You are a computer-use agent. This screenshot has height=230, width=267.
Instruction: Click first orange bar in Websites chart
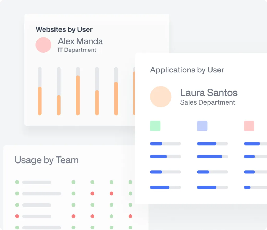pyautogui.click(x=40, y=101)
